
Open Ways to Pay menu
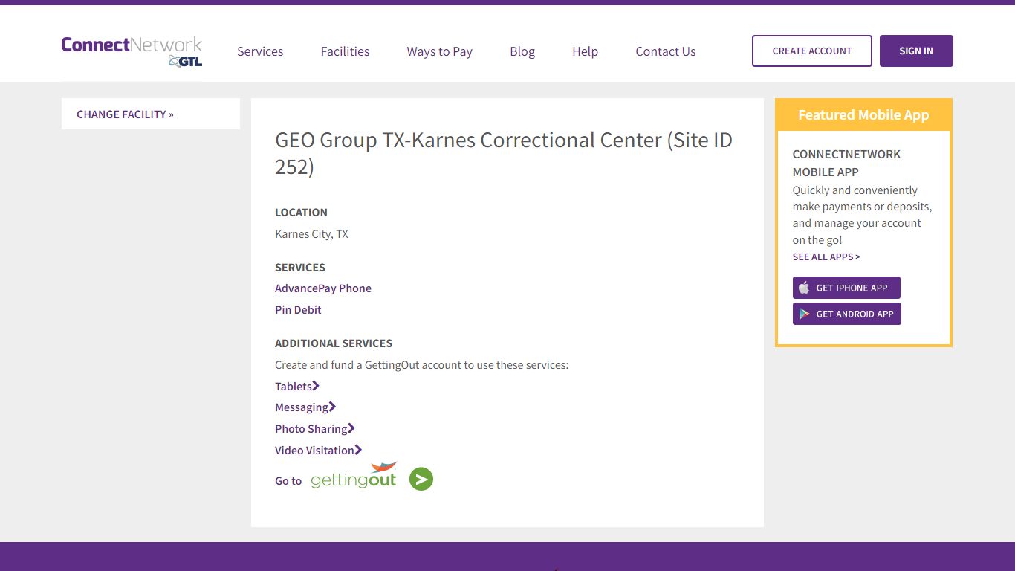tap(439, 51)
